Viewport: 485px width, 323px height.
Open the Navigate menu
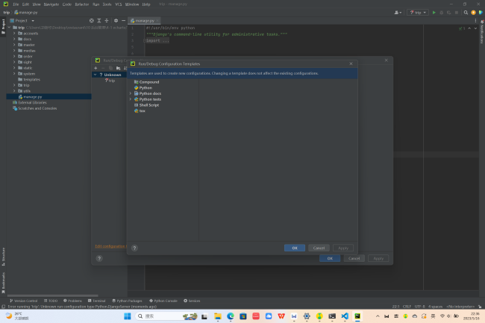point(51,4)
